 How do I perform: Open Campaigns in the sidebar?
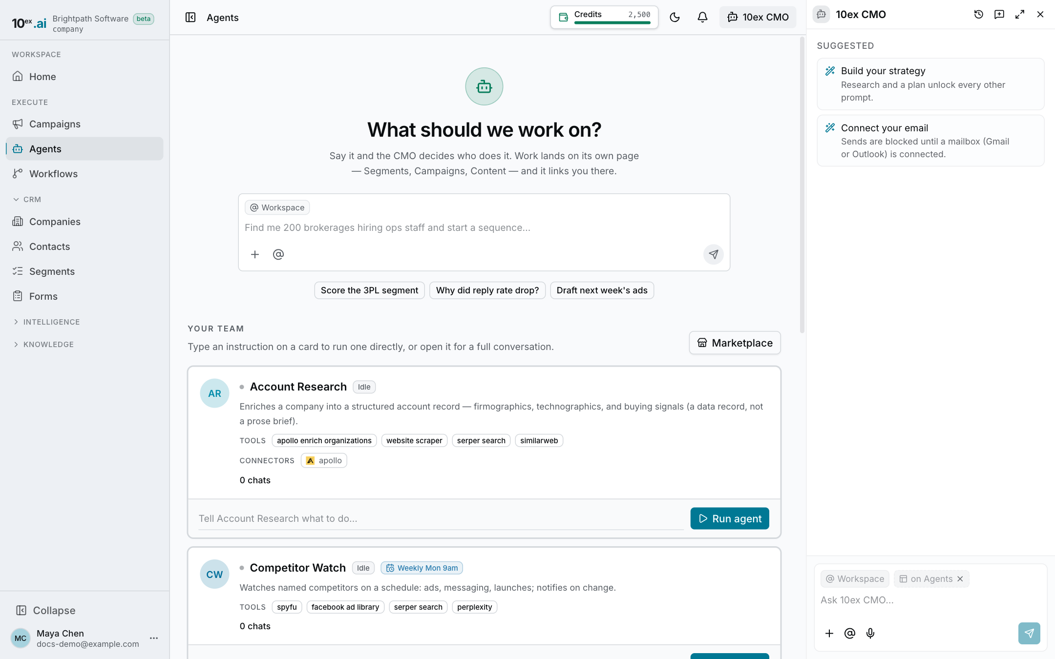(84, 124)
